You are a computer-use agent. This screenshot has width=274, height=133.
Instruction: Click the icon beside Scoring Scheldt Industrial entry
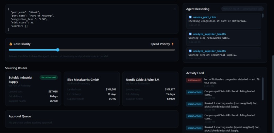(190, 51)
